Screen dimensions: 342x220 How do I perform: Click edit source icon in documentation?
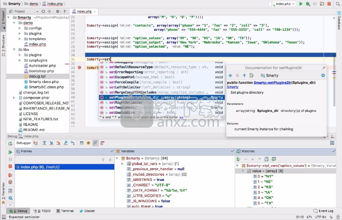point(251,76)
